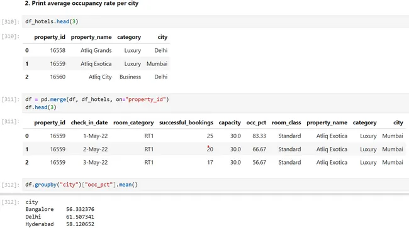
Task: Click 'property_name' header in hotels table
Action: [x=91, y=37]
